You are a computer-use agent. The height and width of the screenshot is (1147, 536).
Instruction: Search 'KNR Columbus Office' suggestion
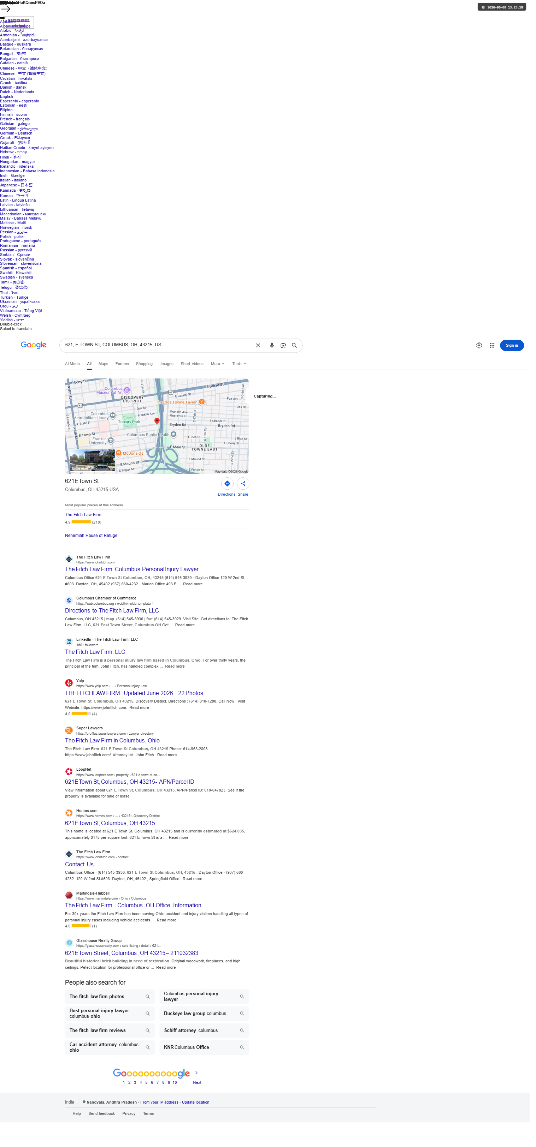tap(207, 1059)
